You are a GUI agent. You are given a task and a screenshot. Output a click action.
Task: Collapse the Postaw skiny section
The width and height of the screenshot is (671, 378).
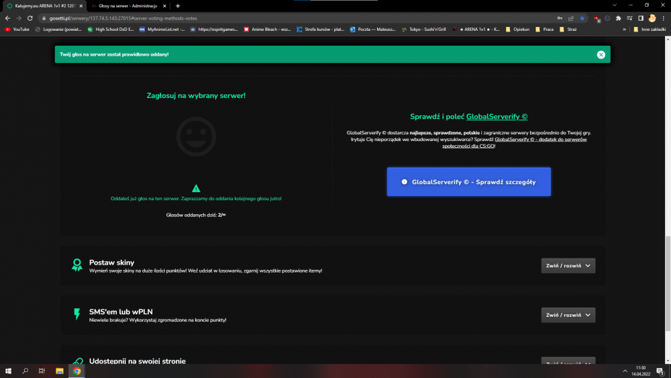click(x=568, y=266)
